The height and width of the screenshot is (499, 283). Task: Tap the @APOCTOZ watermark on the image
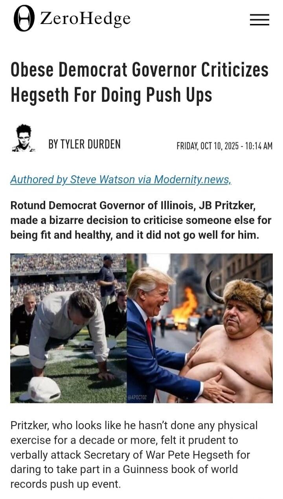tap(138, 397)
